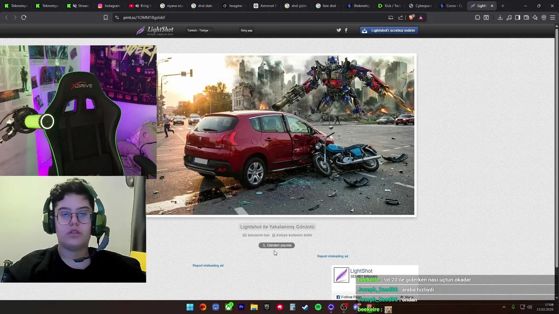
Task: Toggle the browser sidebar panel icon
Action: (518, 17)
